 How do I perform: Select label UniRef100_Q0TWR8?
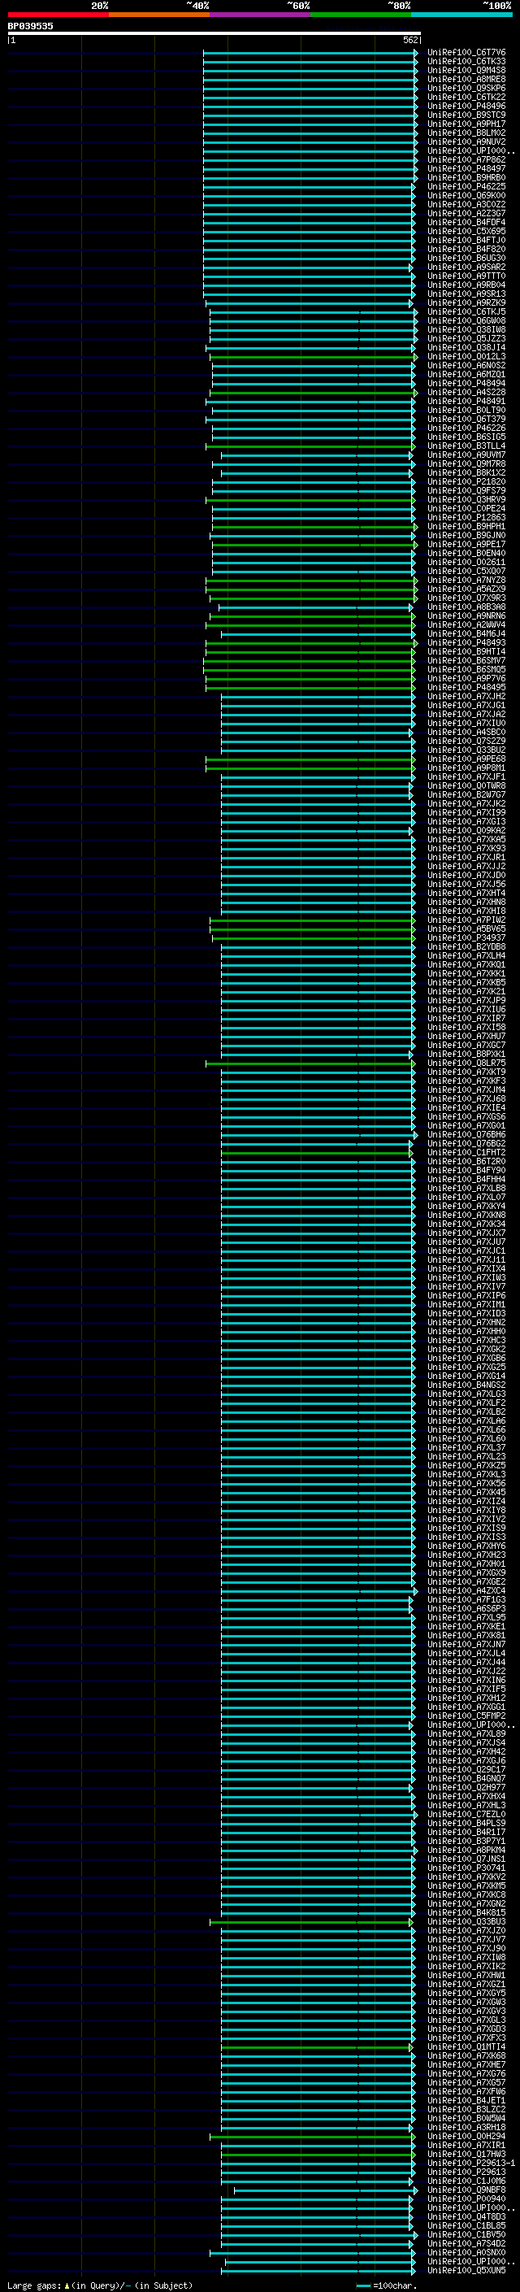pyautogui.click(x=466, y=786)
